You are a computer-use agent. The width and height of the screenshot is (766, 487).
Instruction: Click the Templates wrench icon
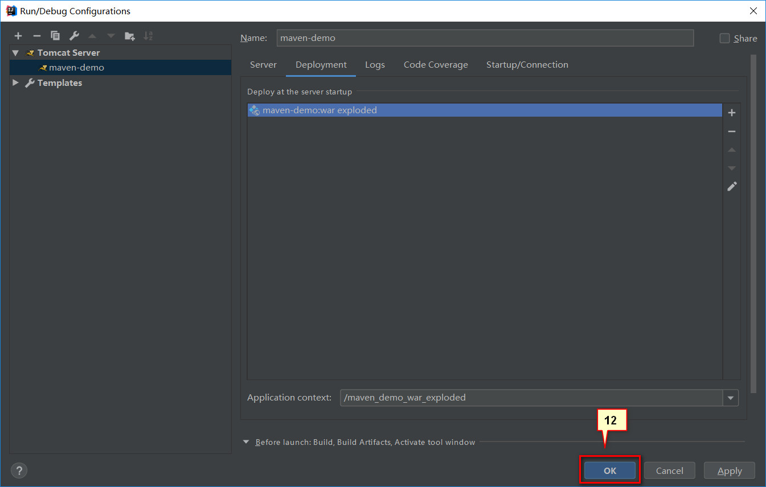30,83
